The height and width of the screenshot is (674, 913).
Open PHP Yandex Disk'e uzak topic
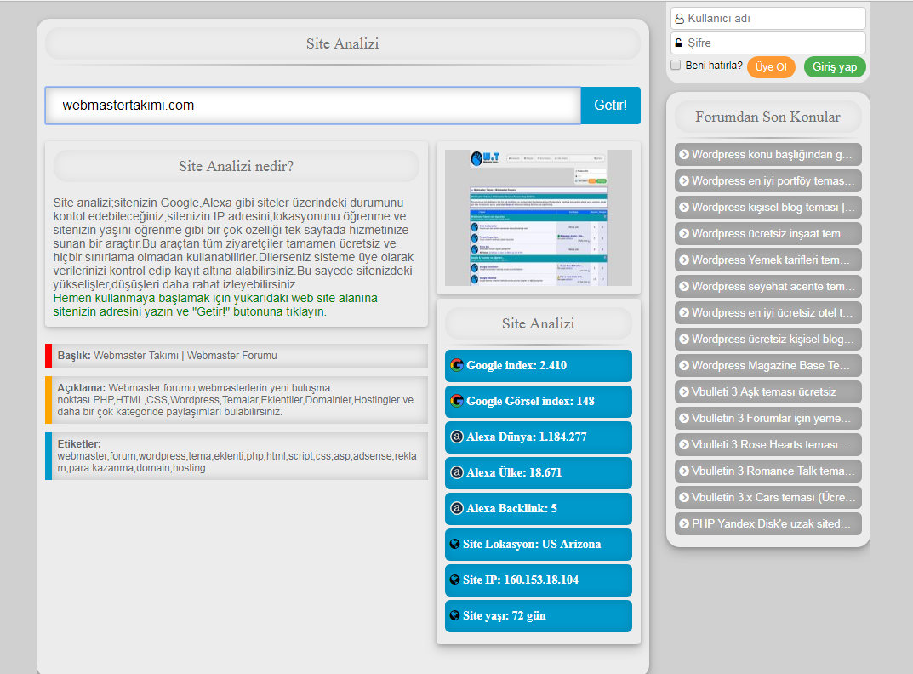coord(768,523)
